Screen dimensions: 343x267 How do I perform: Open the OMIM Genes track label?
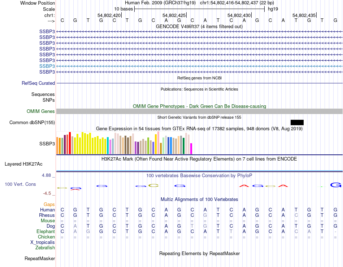(40, 111)
